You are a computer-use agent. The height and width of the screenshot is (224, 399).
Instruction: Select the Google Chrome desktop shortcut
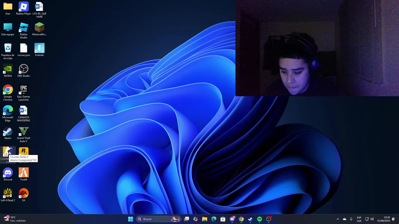coord(8,93)
